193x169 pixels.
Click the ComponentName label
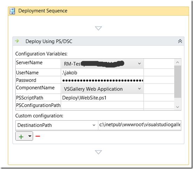click(35, 88)
